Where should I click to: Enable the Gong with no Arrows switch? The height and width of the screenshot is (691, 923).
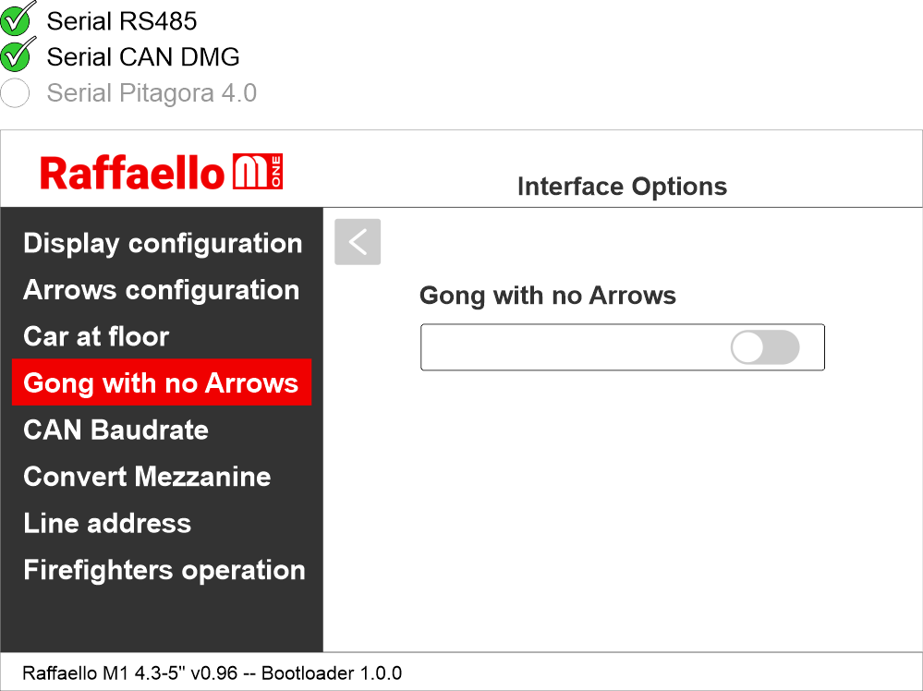[764, 347]
